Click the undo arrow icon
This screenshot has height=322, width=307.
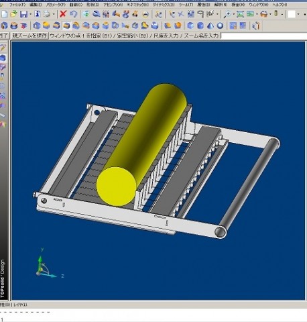click(x=73, y=14)
